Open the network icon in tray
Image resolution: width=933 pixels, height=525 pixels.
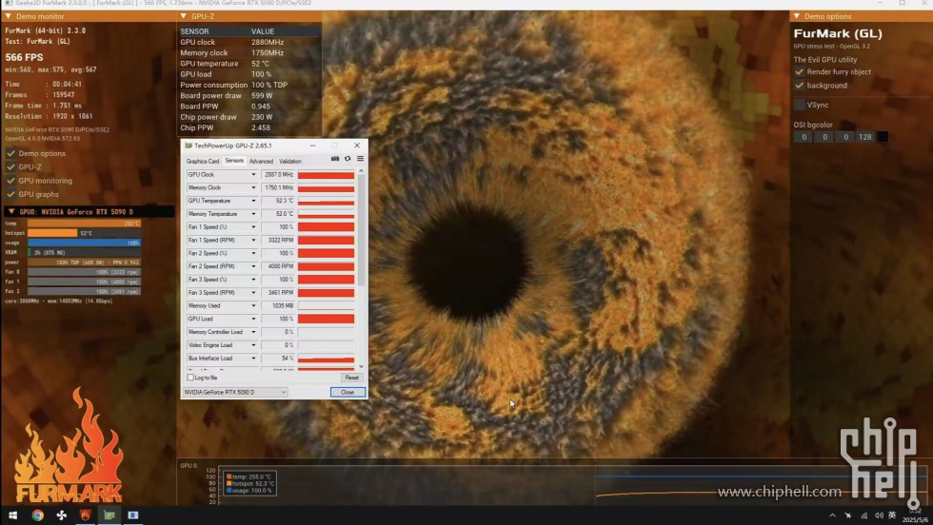[x=864, y=515]
